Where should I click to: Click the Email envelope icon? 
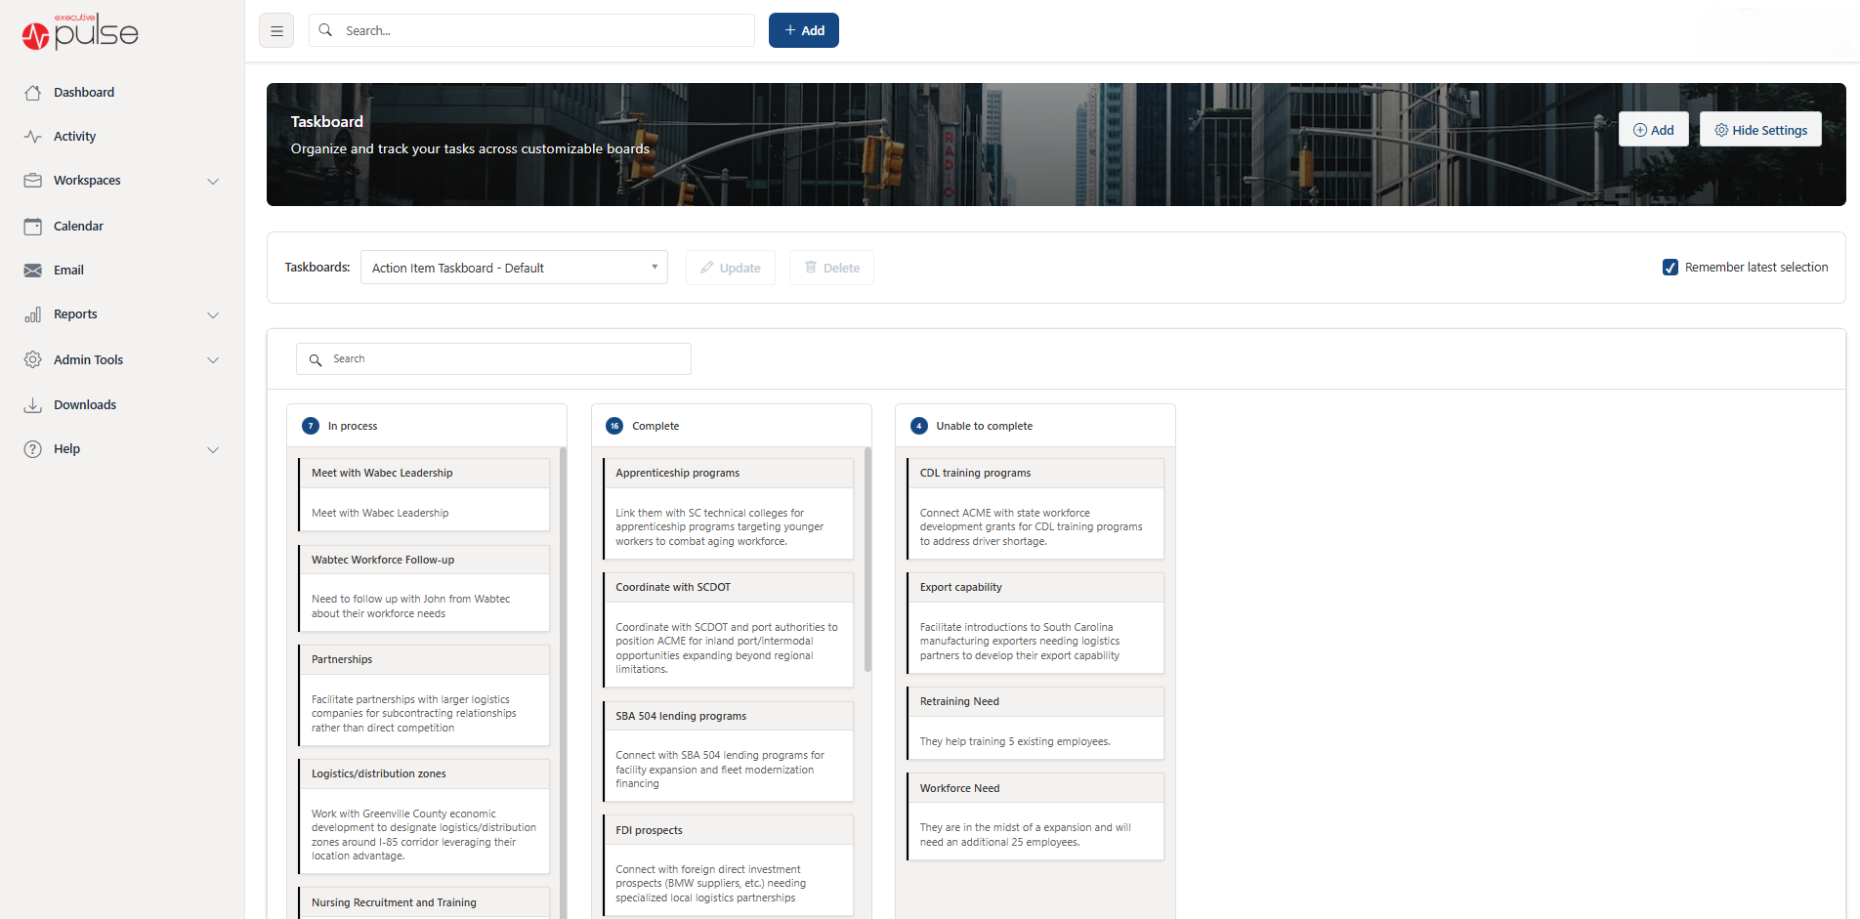click(32, 270)
